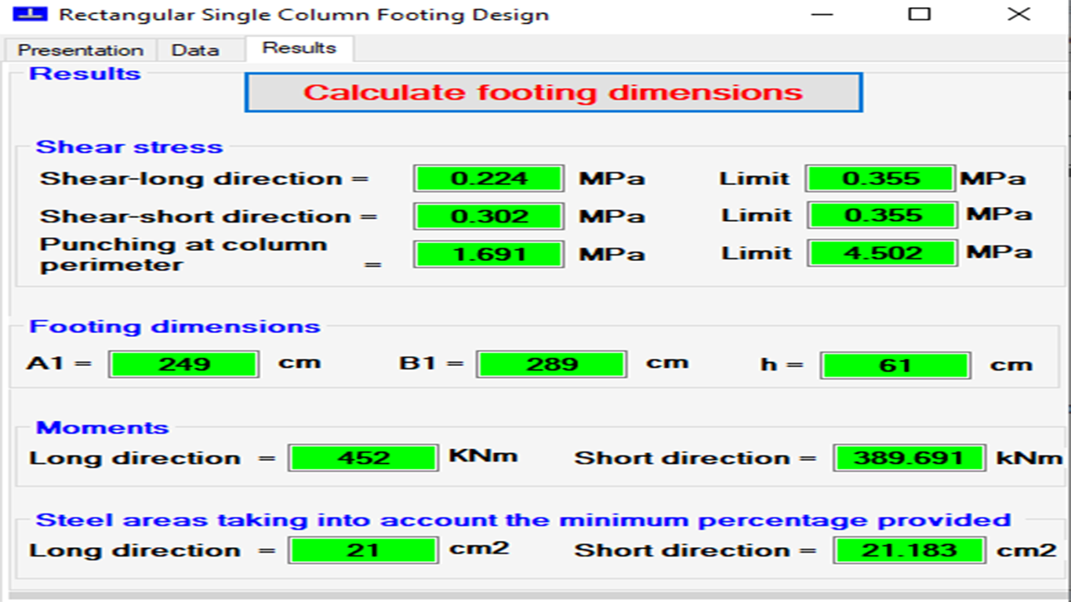This screenshot has width=1071, height=602.
Task: Select the short direction moment field
Action: [x=909, y=458]
